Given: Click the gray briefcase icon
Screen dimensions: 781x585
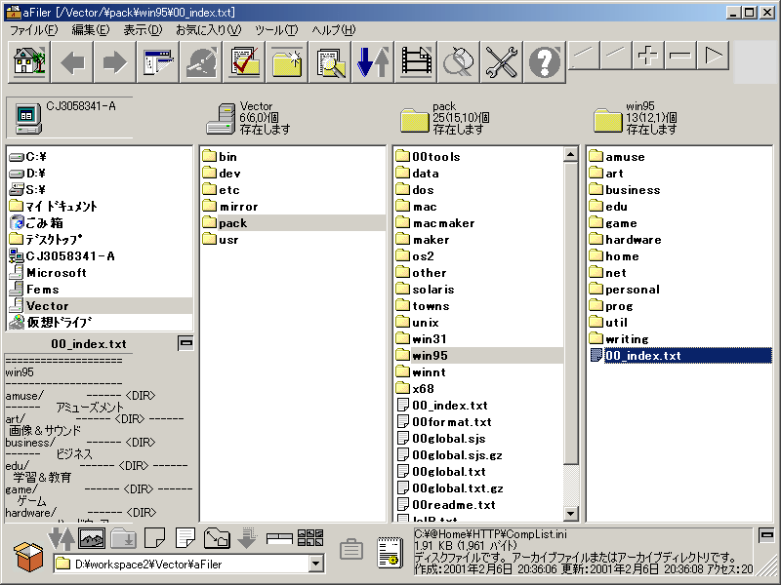Looking at the screenshot, I should 351,550.
